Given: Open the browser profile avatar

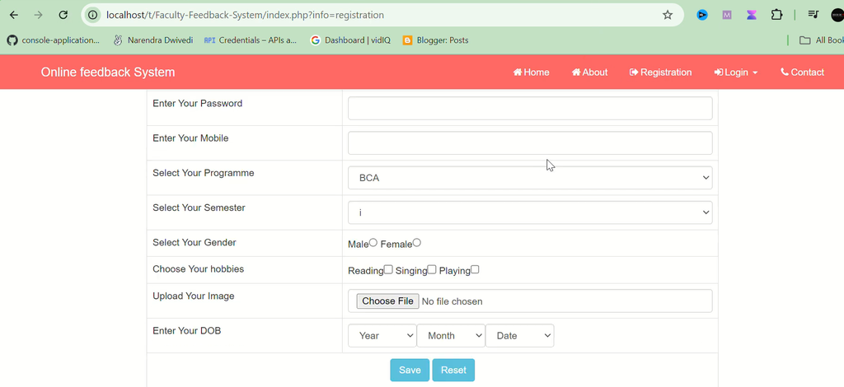Looking at the screenshot, I should (837, 15).
